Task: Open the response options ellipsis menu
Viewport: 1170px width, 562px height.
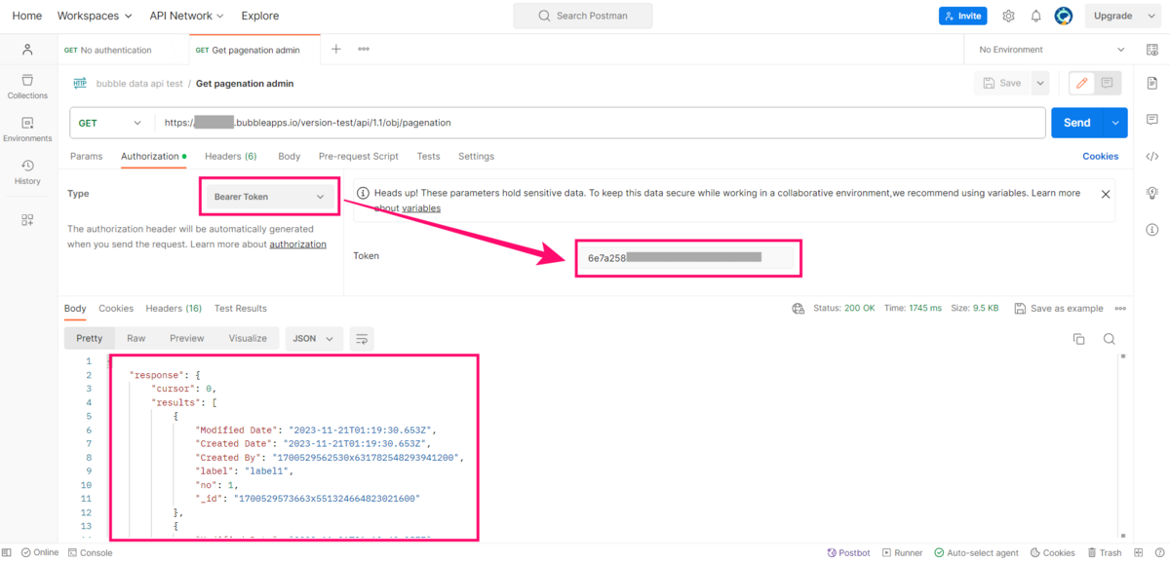Action: pyautogui.click(x=1120, y=309)
